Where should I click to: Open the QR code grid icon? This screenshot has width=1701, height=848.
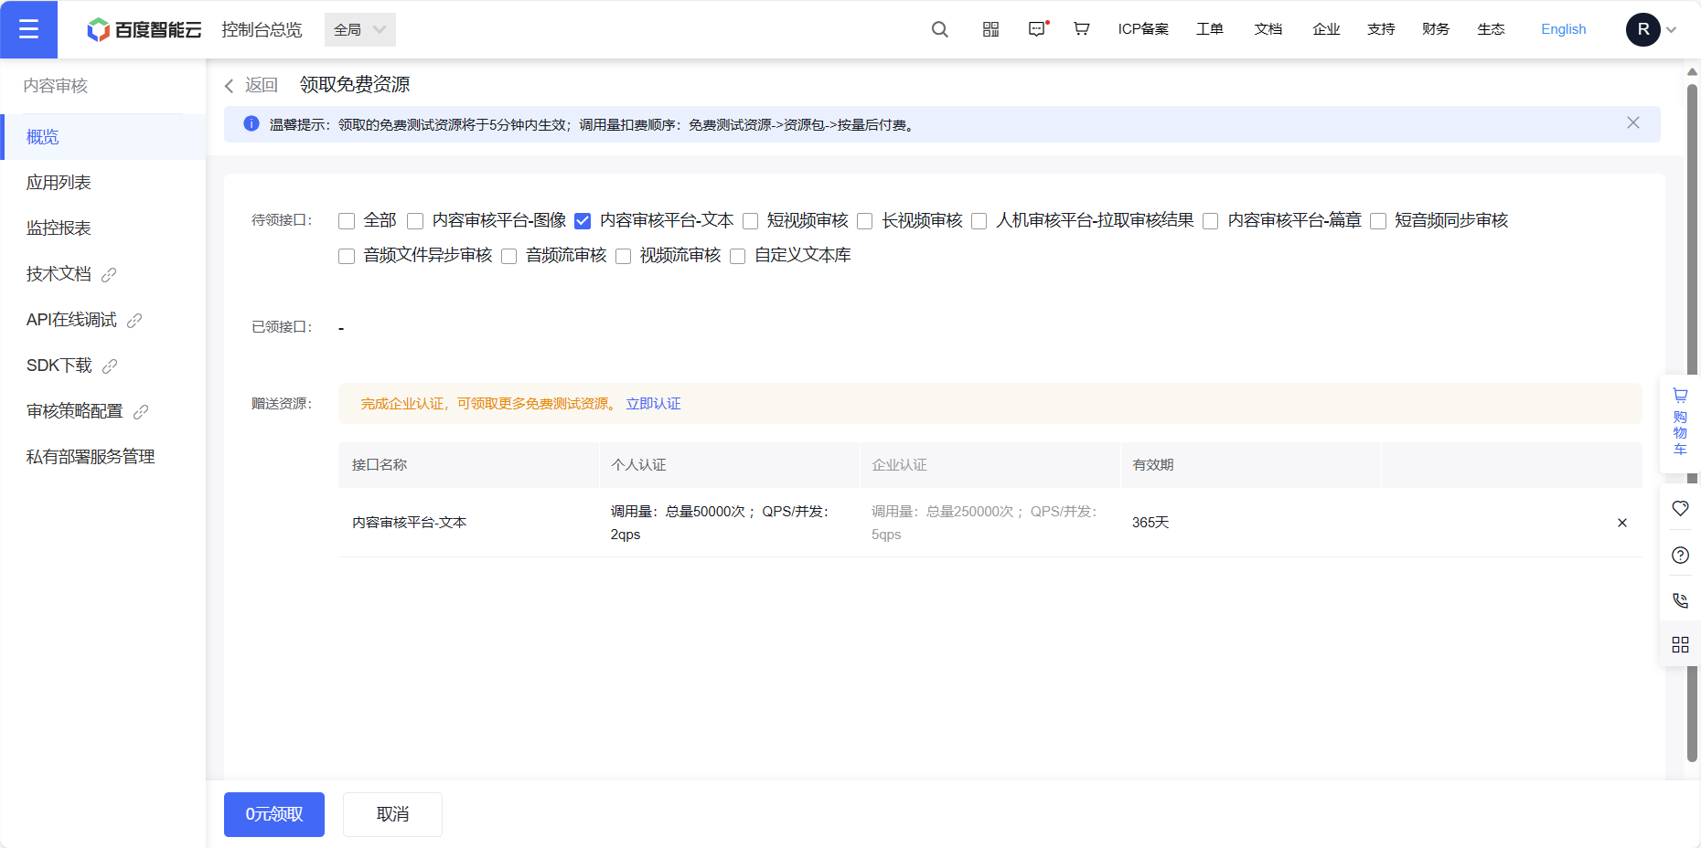[990, 29]
